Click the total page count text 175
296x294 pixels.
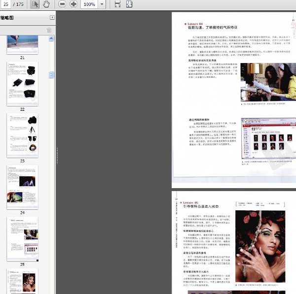click(20, 4)
